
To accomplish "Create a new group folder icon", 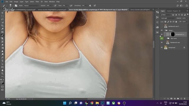I will pyautogui.click(x=178, y=99).
